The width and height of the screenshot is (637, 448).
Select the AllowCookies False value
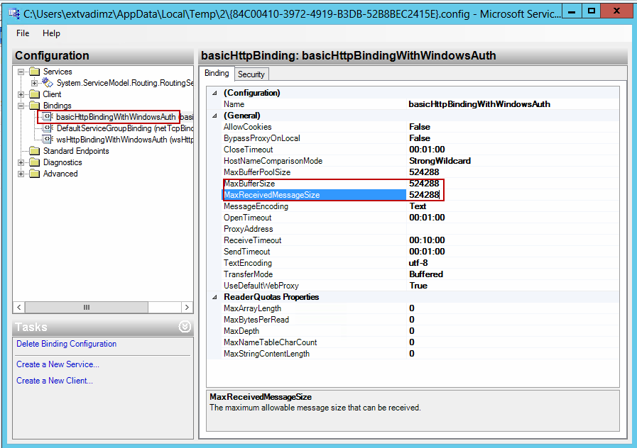pyautogui.click(x=420, y=127)
